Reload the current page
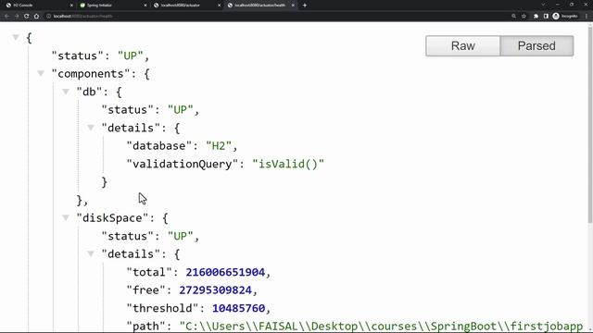The image size is (593, 333). point(27,17)
